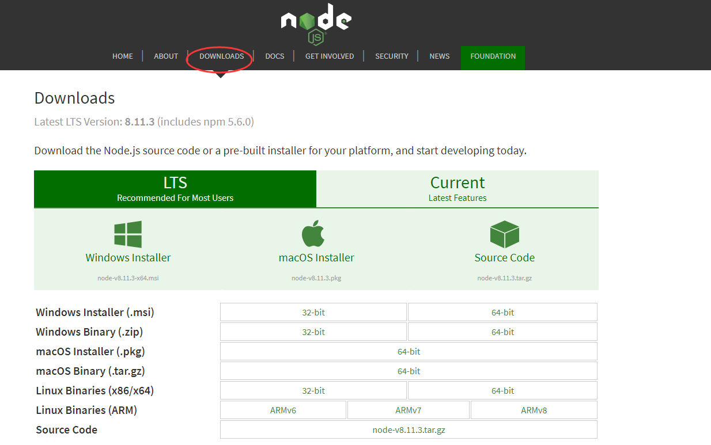Select the LTS tab

175,189
